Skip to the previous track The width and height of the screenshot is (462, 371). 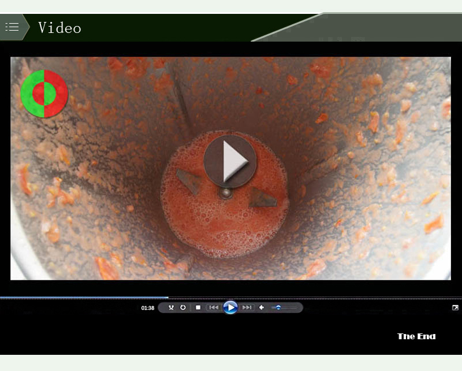[213, 307]
